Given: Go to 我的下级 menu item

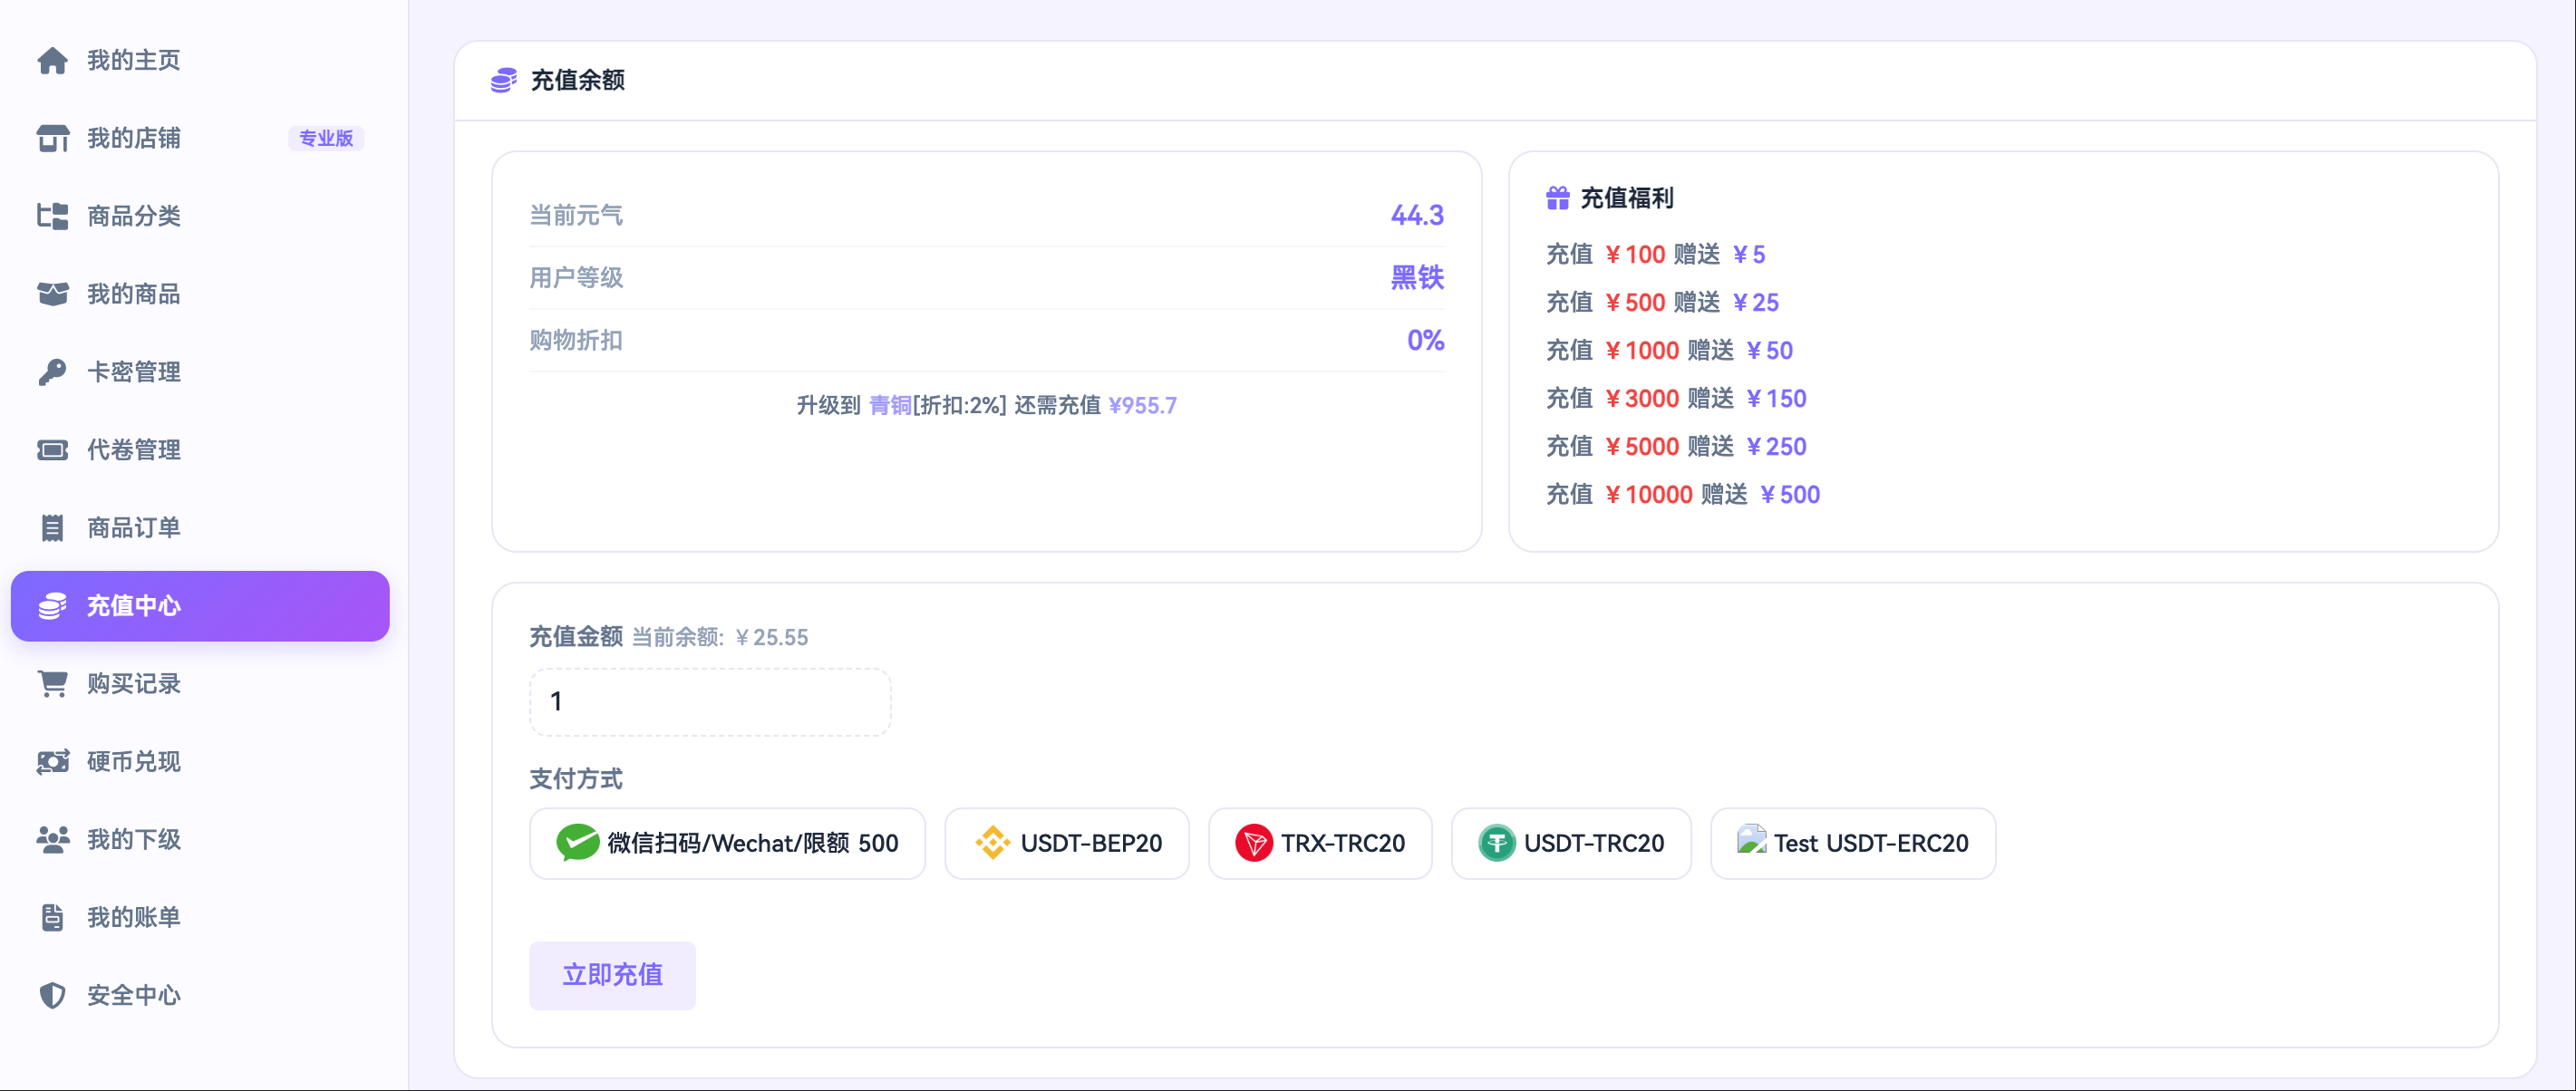Looking at the screenshot, I should [133, 839].
